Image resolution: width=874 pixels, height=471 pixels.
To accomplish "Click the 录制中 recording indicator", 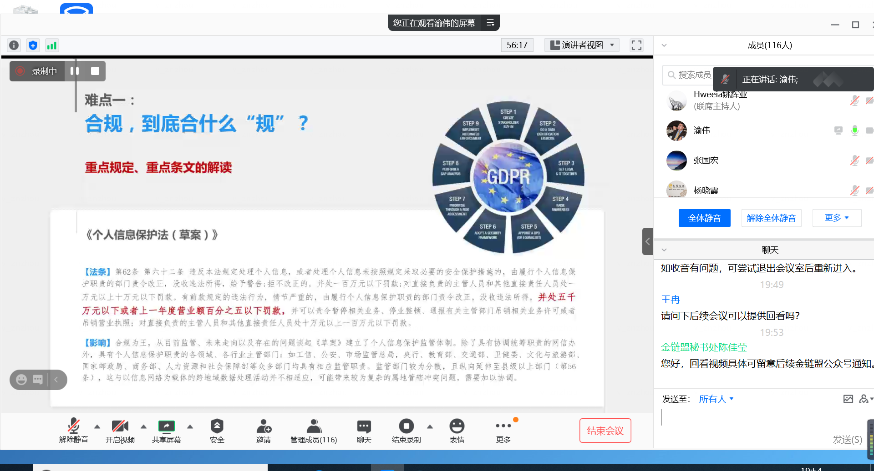I will click(x=37, y=71).
